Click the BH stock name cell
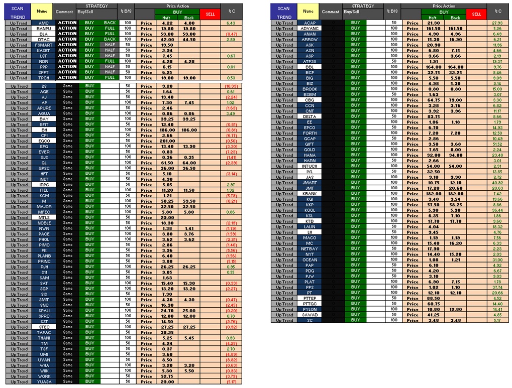This screenshot has width=512, height=388. click(x=44, y=130)
